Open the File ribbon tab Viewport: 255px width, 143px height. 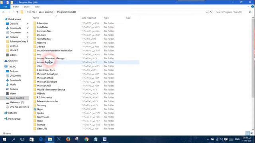tap(5, 7)
